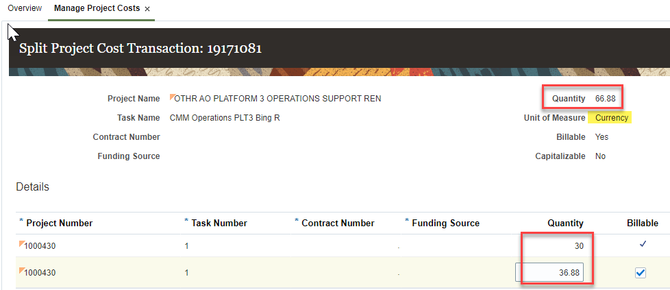670x290 pixels.
Task: Click the Quantity field containing 36.88
Action: point(551,272)
